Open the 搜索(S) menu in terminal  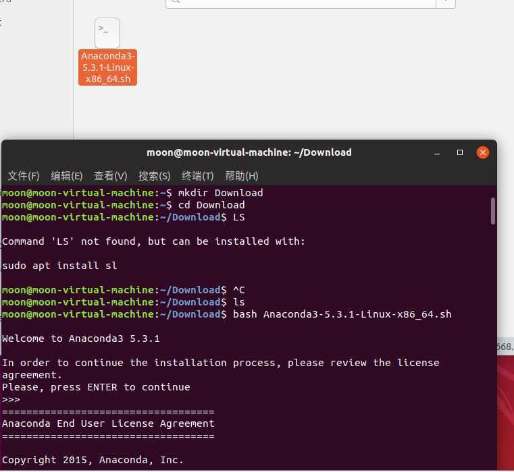pos(155,176)
